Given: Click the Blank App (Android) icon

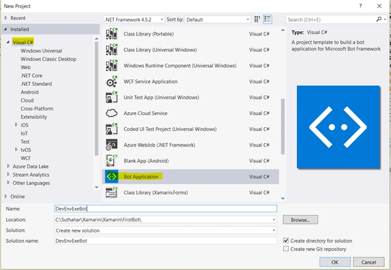Looking at the screenshot, I should coord(112,161).
